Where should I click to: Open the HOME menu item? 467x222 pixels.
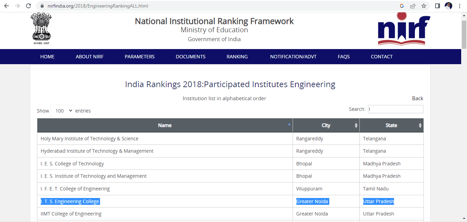coord(47,57)
